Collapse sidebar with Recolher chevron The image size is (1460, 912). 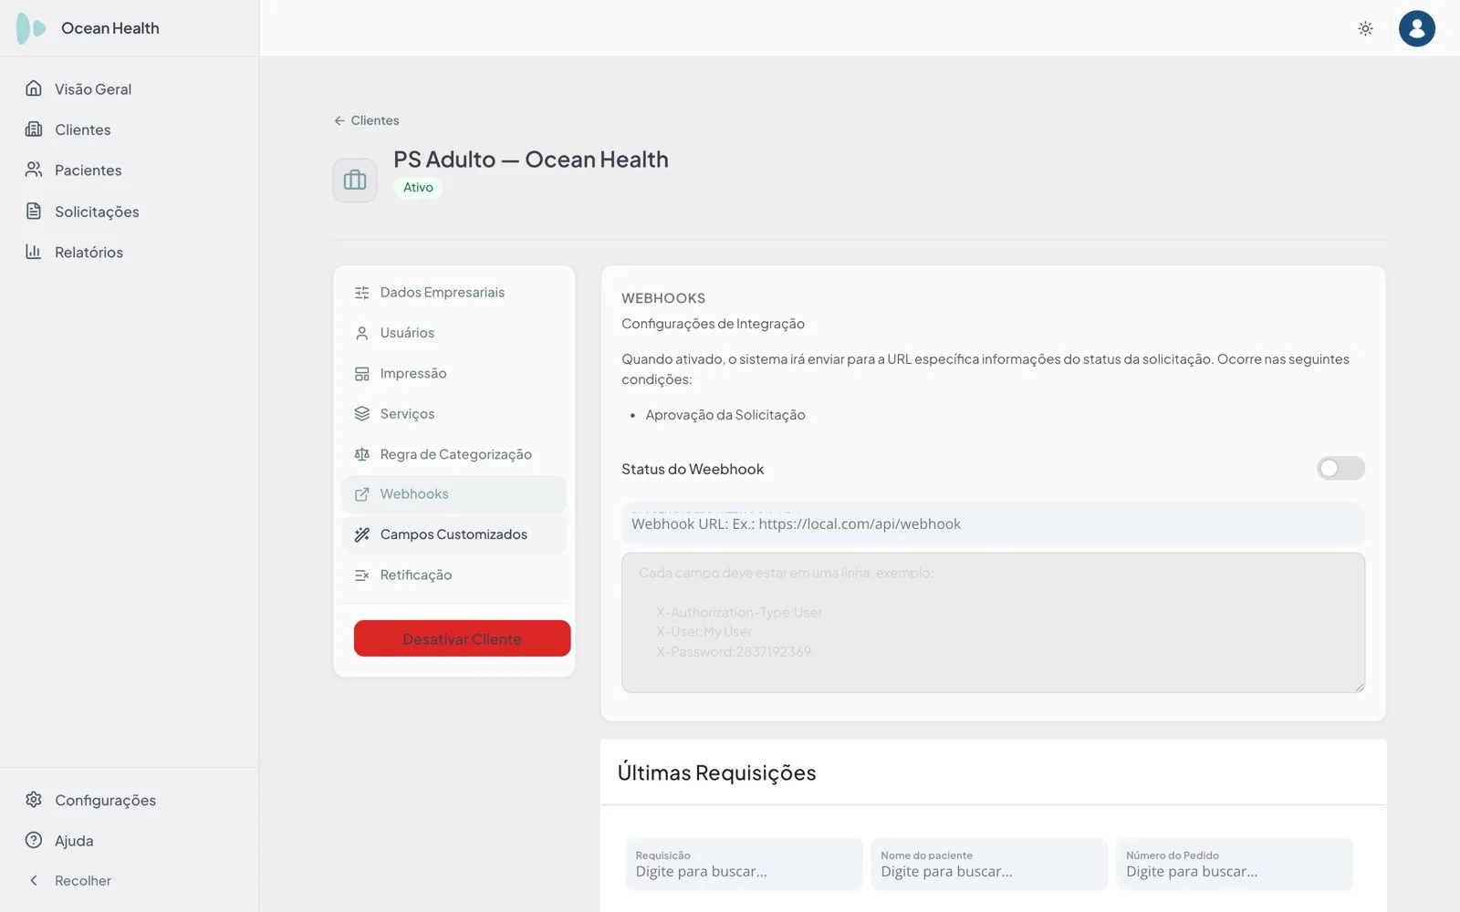click(x=34, y=880)
